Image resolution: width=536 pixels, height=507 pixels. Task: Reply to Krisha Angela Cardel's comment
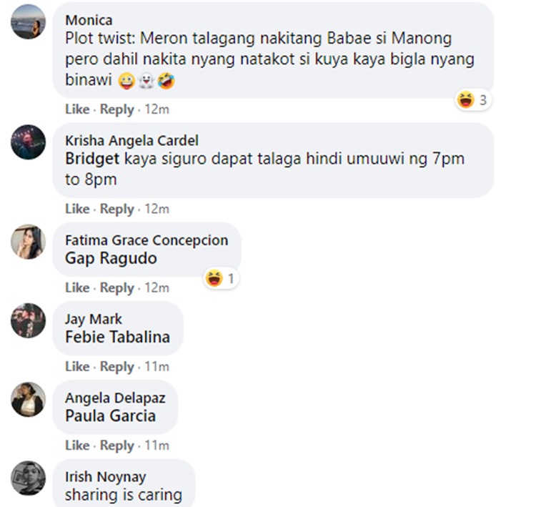[x=117, y=209]
